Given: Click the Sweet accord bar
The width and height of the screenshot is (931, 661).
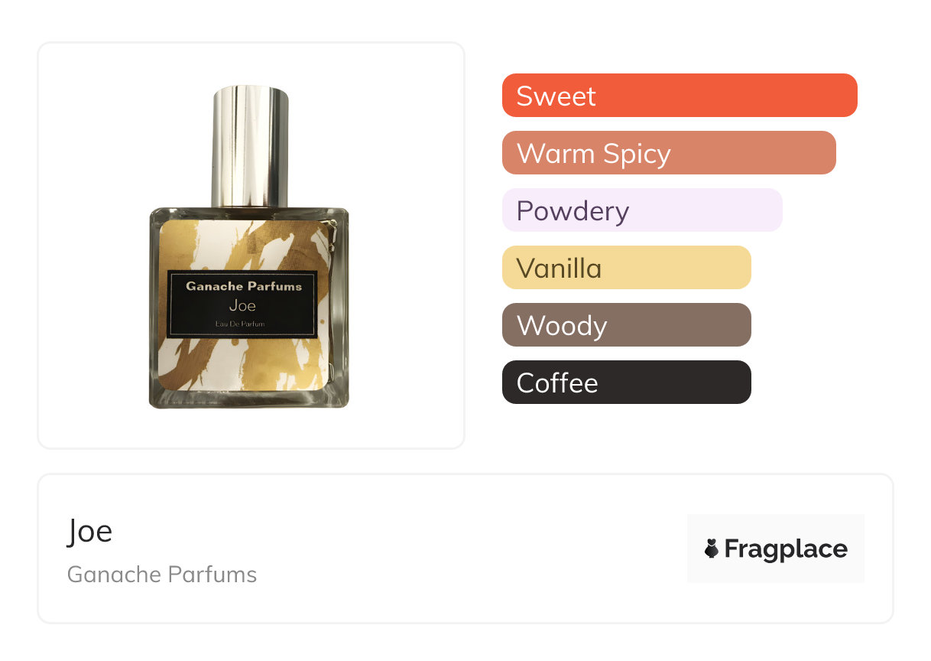Looking at the screenshot, I should pos(680,96).
